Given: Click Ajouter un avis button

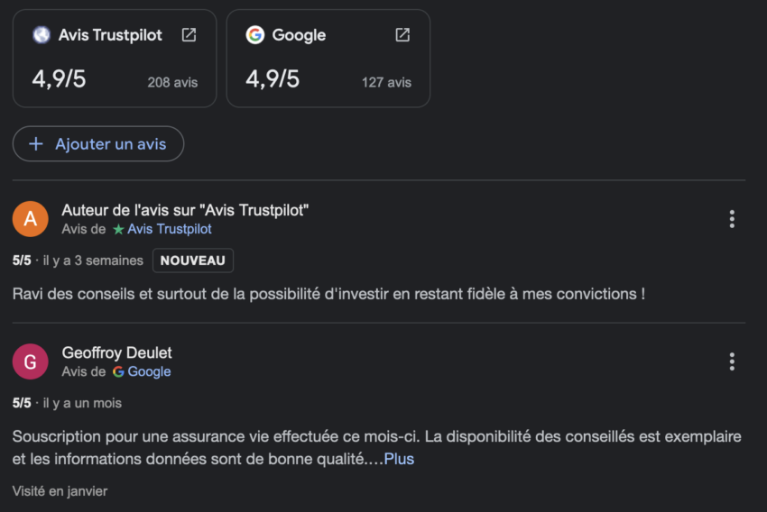Looking at the screenshot, I should coord(98,144).
